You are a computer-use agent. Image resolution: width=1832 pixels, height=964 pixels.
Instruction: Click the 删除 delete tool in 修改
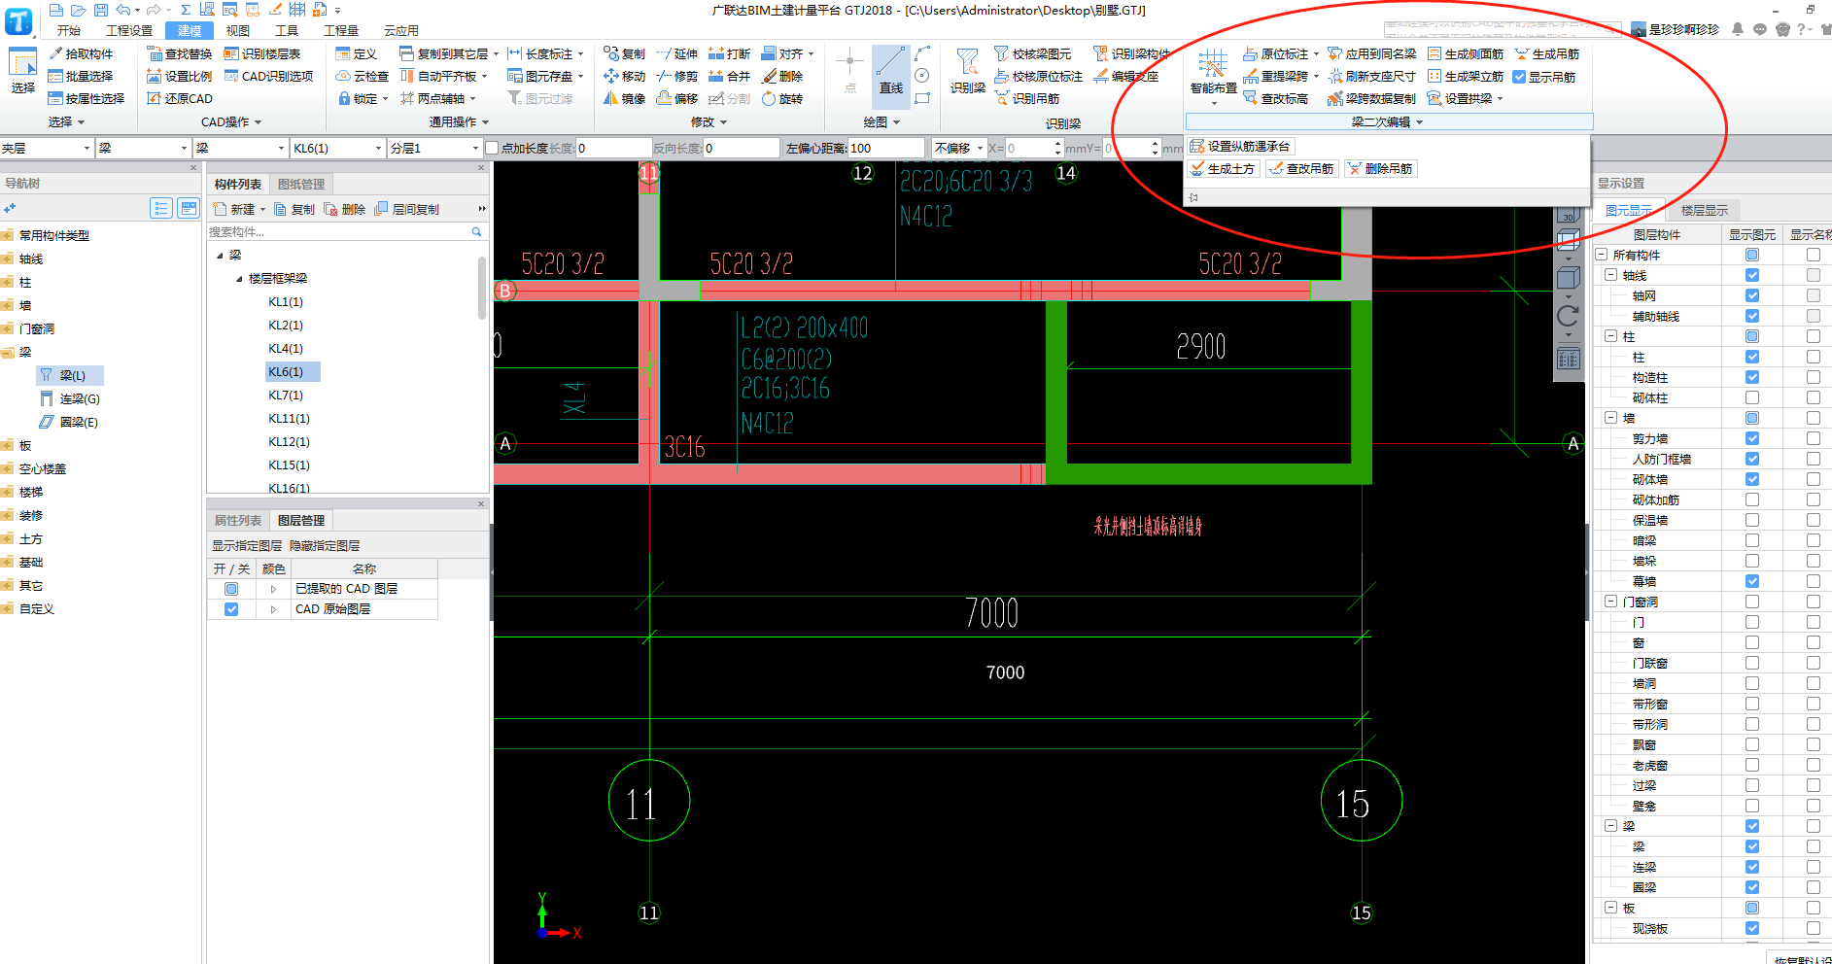(782, 76)
